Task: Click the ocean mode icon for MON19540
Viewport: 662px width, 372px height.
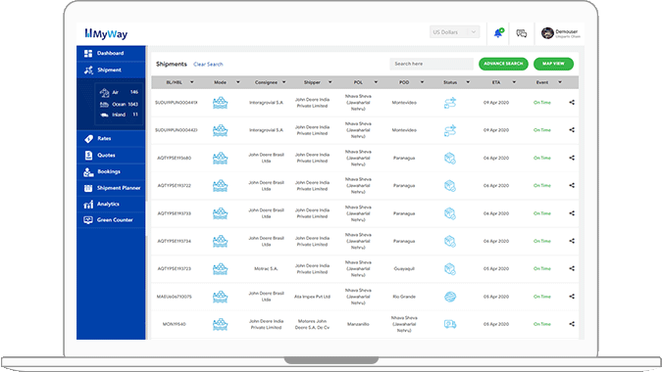Action: pos(220,324)
